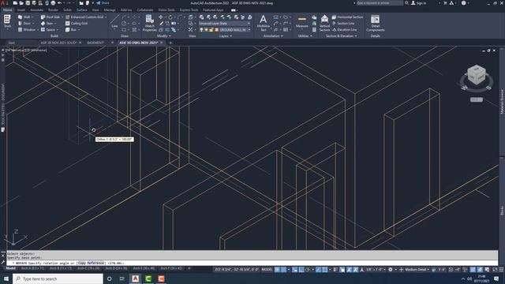Open the Render ribbon tab
This screenshot has height=284, width=505.
point(53,10)
